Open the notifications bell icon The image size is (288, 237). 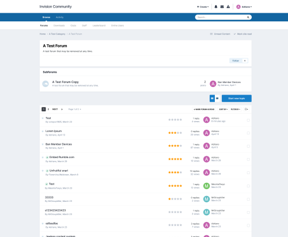tap(216, 7)
